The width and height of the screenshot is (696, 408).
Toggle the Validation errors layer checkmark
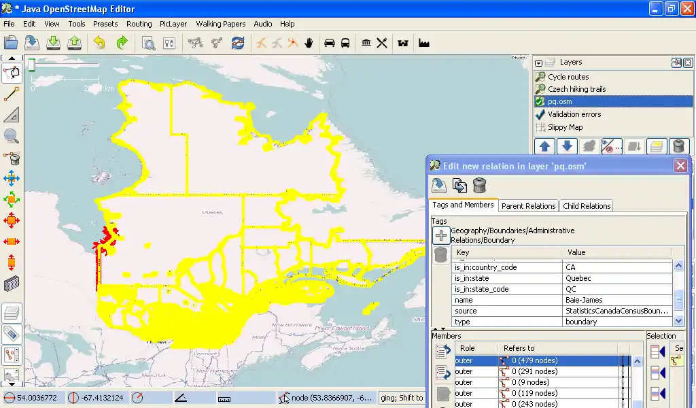[540, 114]
